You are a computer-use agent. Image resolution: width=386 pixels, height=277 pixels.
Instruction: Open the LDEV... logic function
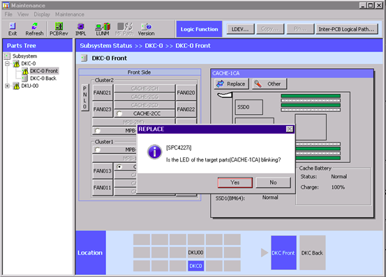coord(240,29)
